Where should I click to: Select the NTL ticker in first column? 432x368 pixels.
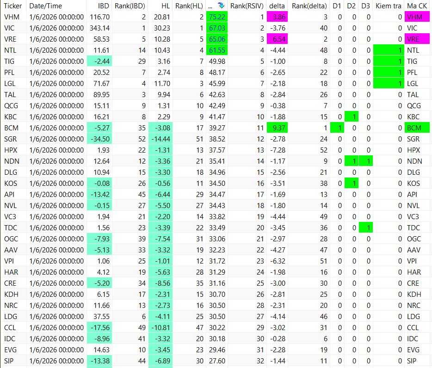coord(10,50)
